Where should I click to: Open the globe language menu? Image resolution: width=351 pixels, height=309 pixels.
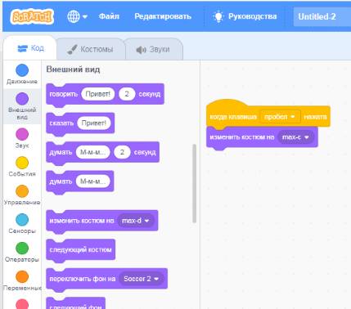[77, 16]
